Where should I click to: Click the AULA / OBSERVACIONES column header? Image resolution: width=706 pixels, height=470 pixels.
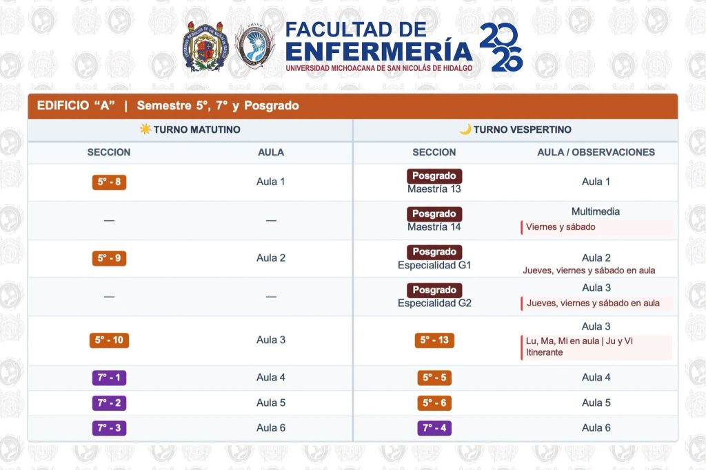pyautogui.click(x=596, y=152)
